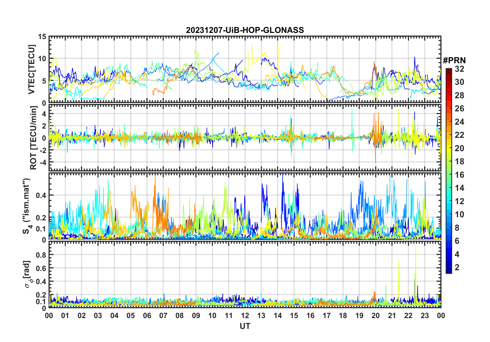Click colorbar tick label 14
490x342 pixels.
click(x=459, y=188)
